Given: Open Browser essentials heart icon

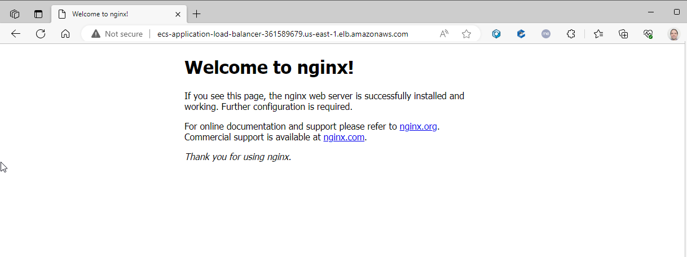Looking at the screenshot, I should [648, 34].
